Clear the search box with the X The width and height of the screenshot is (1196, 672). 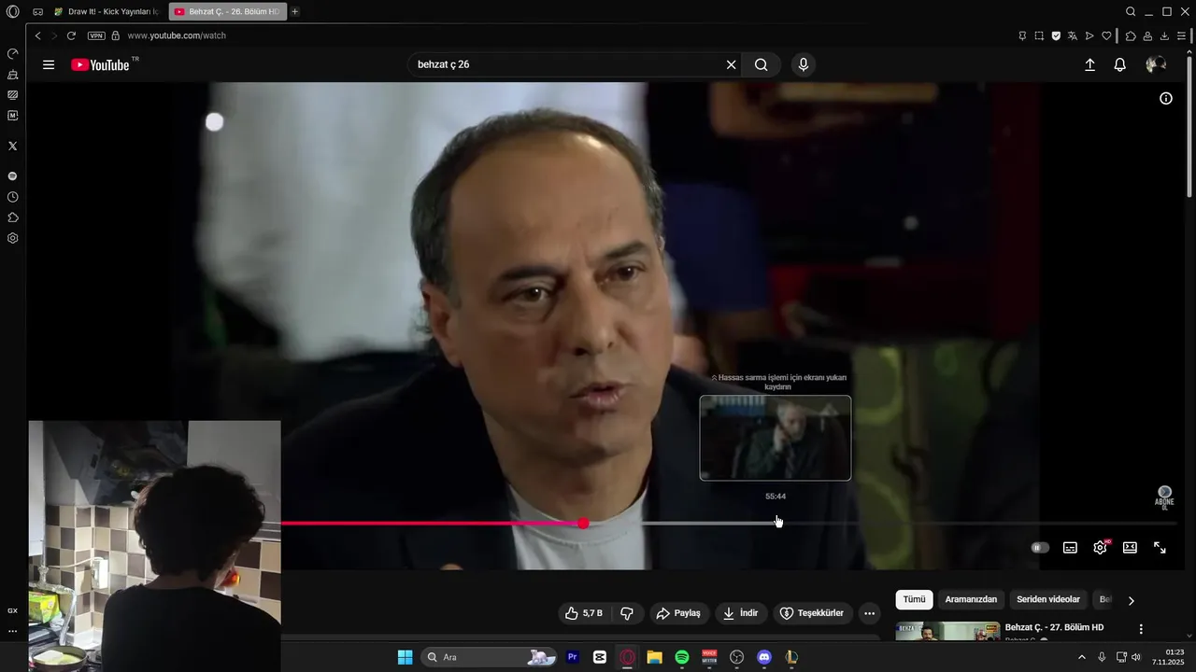click(x=731, y=64)
